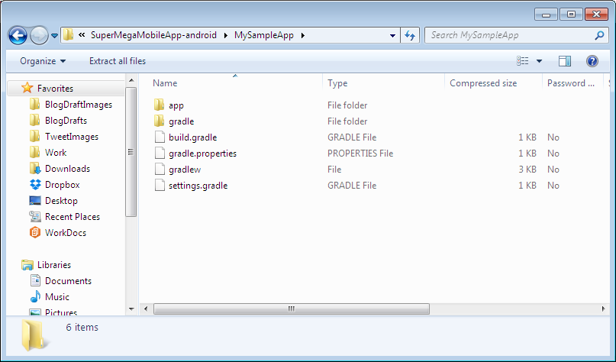Toggle the preview pane button

[565, 61]
